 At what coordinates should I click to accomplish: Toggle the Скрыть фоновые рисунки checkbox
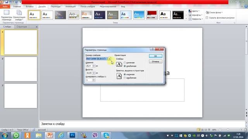(x=207, y=18)
